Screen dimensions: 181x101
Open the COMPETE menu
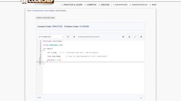click(92, 5)
